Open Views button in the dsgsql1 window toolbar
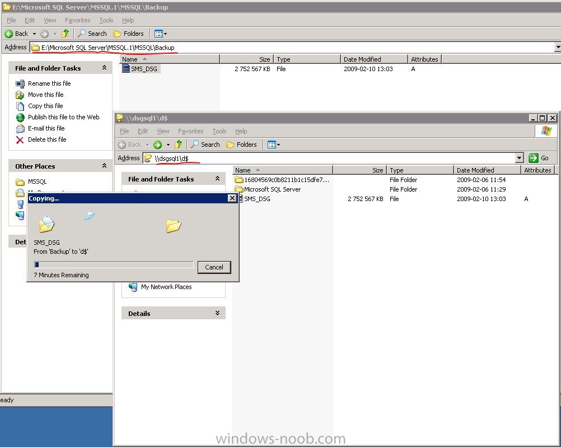The image size is (561, 447). (x=274, y=145)
